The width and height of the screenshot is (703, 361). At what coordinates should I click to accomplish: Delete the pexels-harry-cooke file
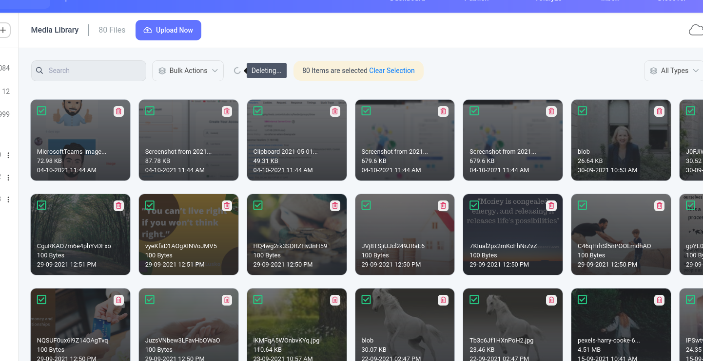tap(660, 300)
